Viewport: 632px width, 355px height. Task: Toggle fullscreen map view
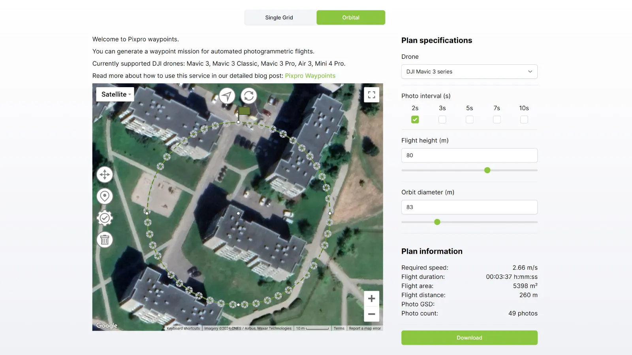click(371, 95)
